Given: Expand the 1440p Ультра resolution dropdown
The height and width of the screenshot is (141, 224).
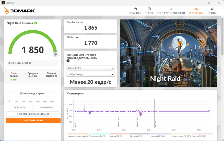Looking at the screenshot, I should (x=90, y=74).
